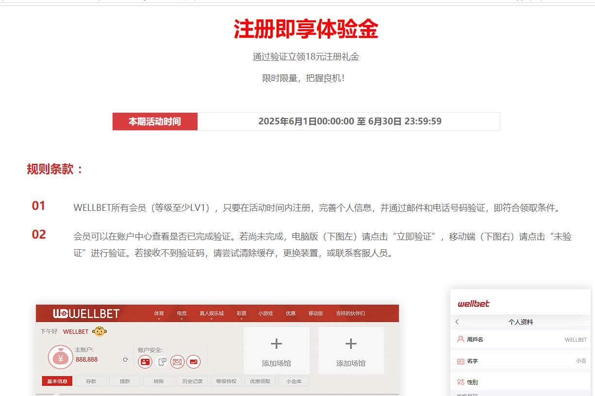Image resolution: width=595 pixels, height=396 pixels.
Task: Switch to the 提款 tab
Action: 125,381
